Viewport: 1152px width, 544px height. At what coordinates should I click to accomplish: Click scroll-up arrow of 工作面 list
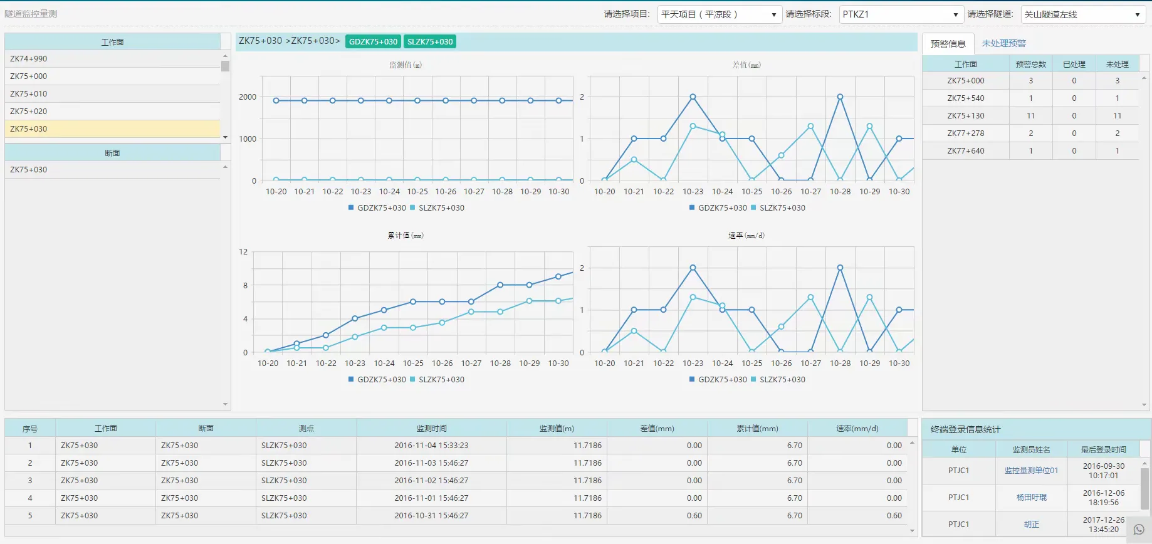pos(225,56)
